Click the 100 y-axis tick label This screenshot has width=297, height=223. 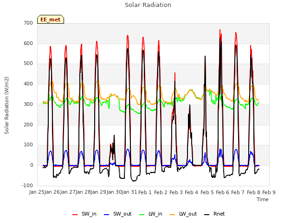coord(28,145)
